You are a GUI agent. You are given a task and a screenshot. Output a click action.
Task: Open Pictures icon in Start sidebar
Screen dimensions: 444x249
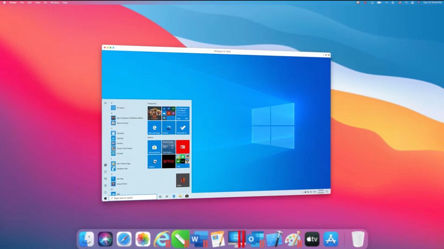coord(105,179)
